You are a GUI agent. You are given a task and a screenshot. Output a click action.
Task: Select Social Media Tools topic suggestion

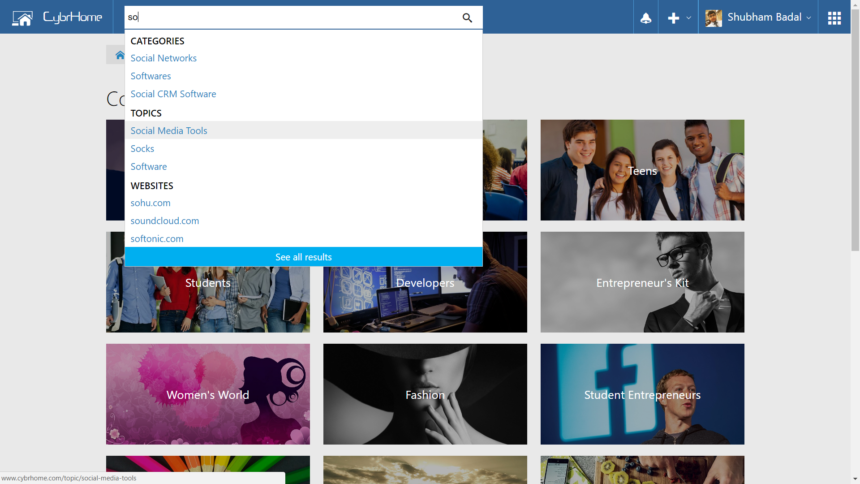169,131
